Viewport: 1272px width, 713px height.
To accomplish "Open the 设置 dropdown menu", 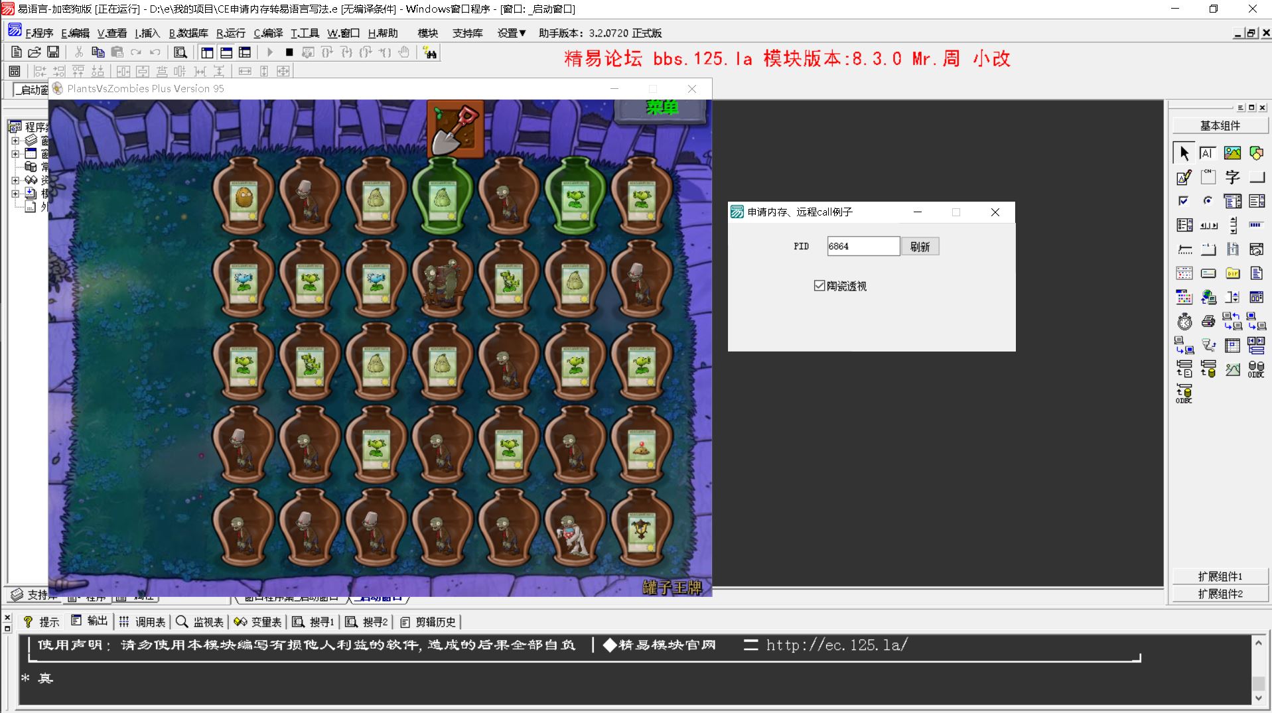I will click(512, 33).
